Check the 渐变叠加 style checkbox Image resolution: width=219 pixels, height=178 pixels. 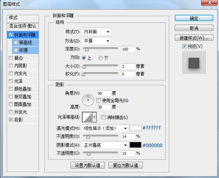[11, 96]
